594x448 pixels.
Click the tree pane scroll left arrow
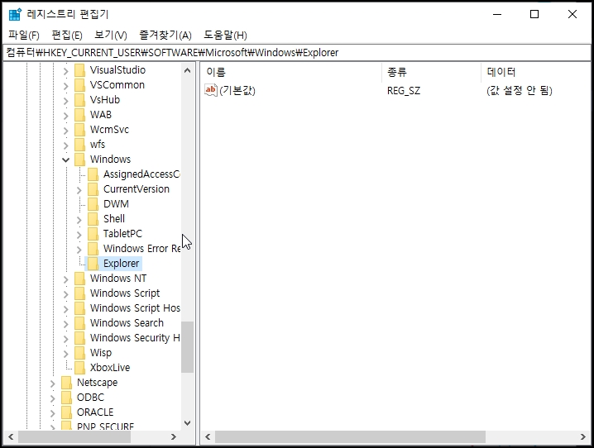(x=11, y=436)
